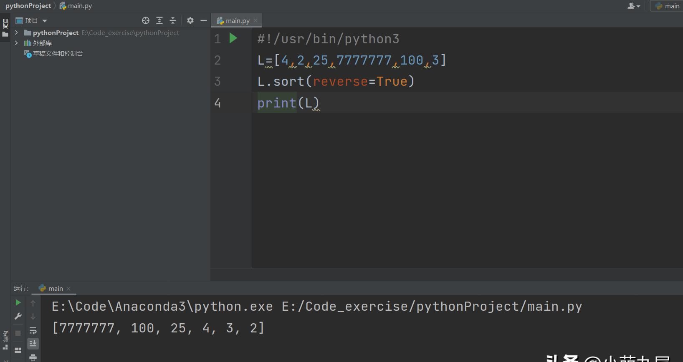Collapse all items in project tree
The height and width of the screenshot is (362, 683).
tap(173, 20)
